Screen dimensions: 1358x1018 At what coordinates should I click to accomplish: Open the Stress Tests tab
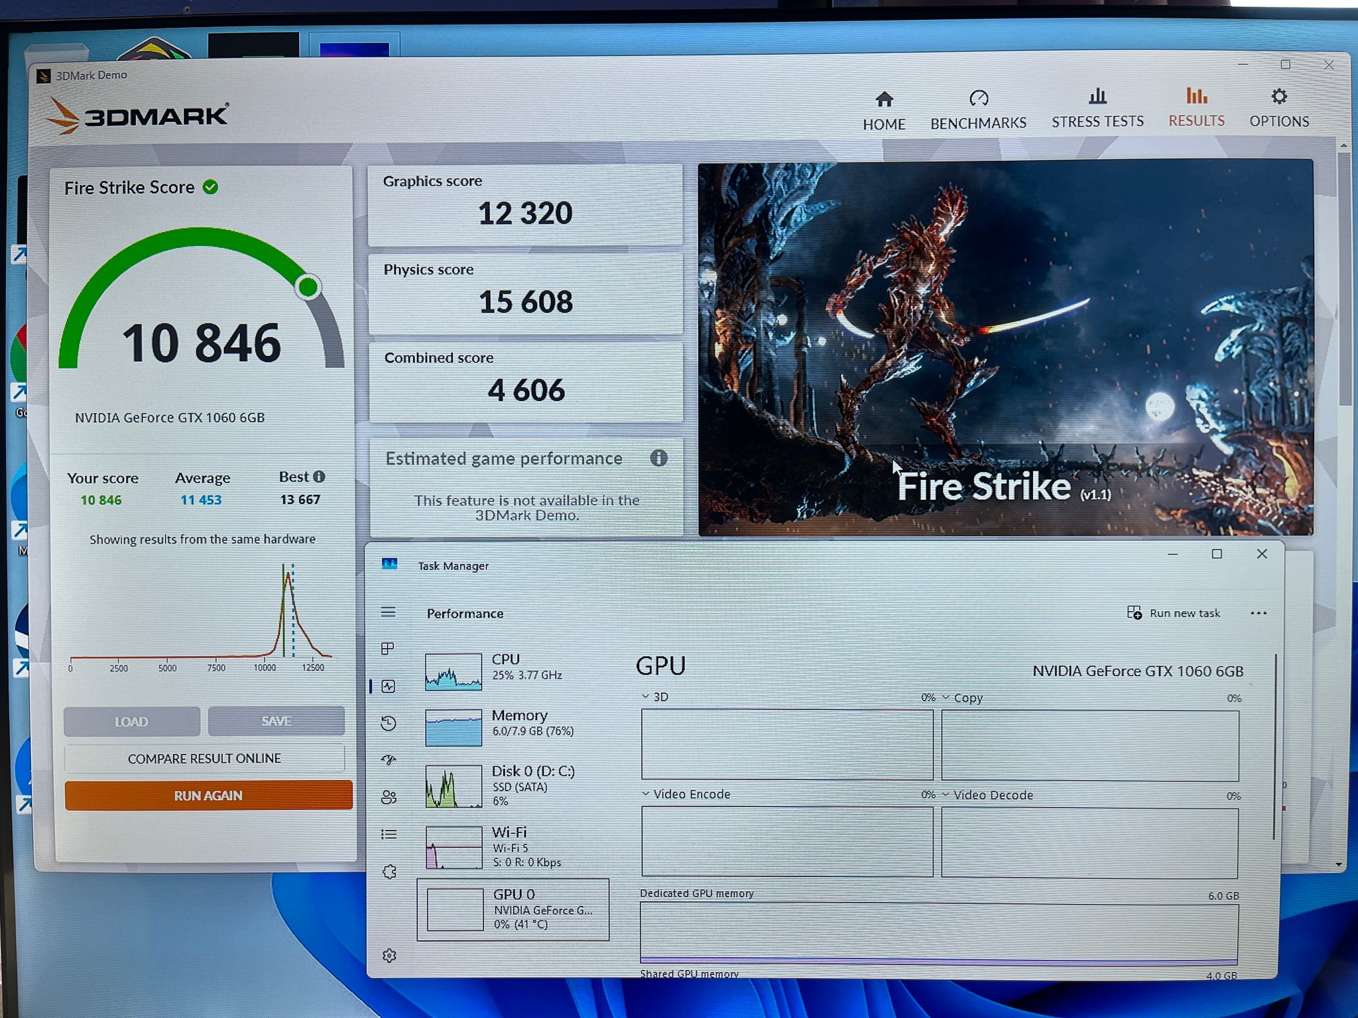click(1097, 109)
